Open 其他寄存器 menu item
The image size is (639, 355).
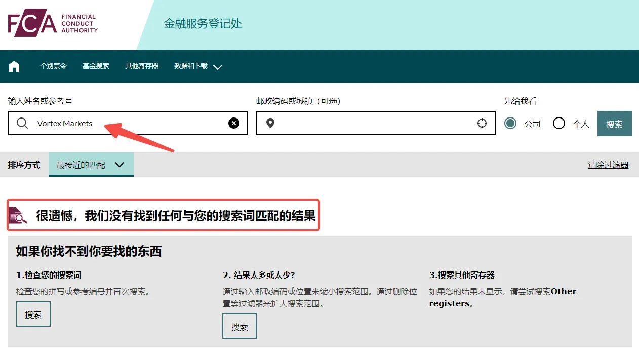tap(142, 66)
